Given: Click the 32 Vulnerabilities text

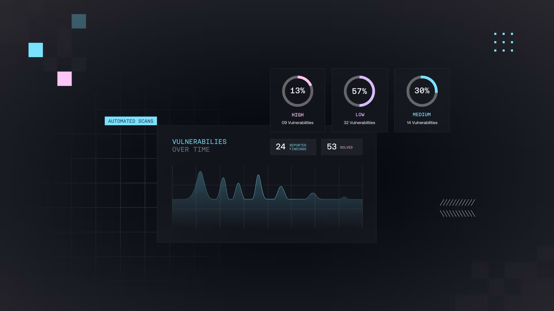Looking at the screenshot, I should coord(359,123).
